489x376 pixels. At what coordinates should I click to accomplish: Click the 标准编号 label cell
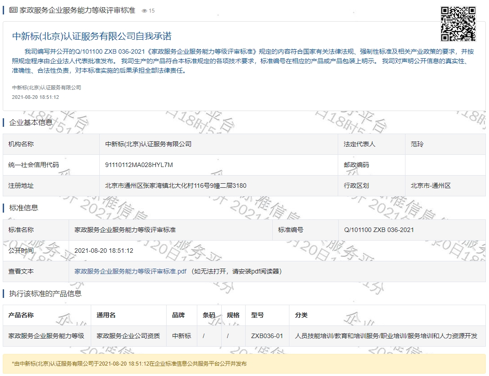[x=305, y=230]
